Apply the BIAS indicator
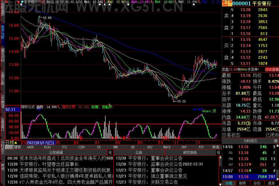The image size is (279, 186). click(x=47, y=147)
